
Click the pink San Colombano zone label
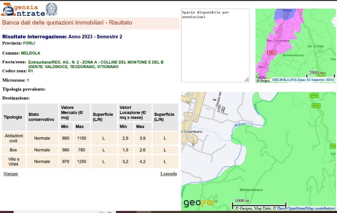point(278,41)
